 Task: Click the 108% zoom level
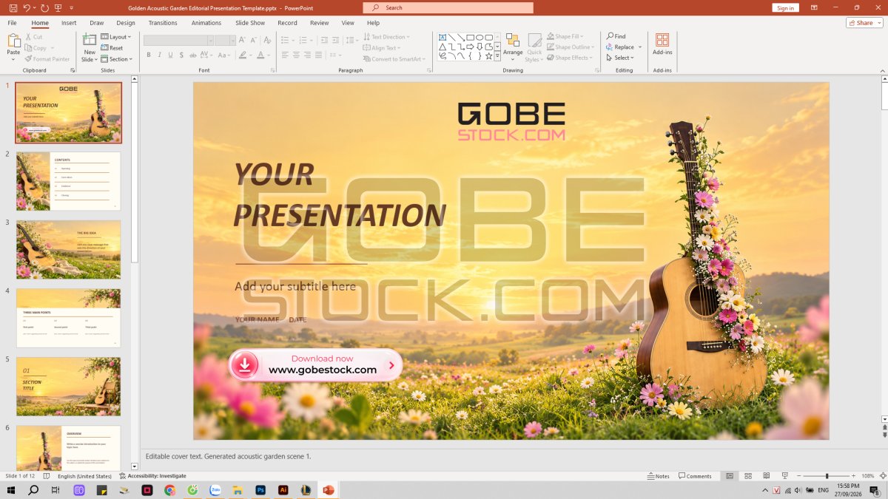[x=868, y=476]
